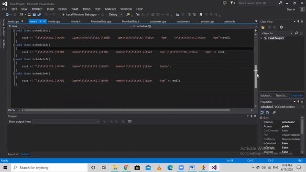Click the vertical editor scrollbar thumb
Screen dimensions: 306x172
tap(256, 76)
